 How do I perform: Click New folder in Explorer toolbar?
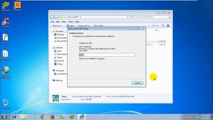pyautogui.click(x=99, y=26)
